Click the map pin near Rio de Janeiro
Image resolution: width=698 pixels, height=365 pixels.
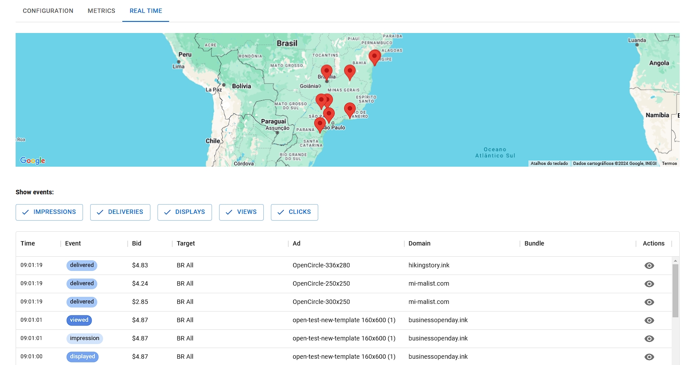350,109
